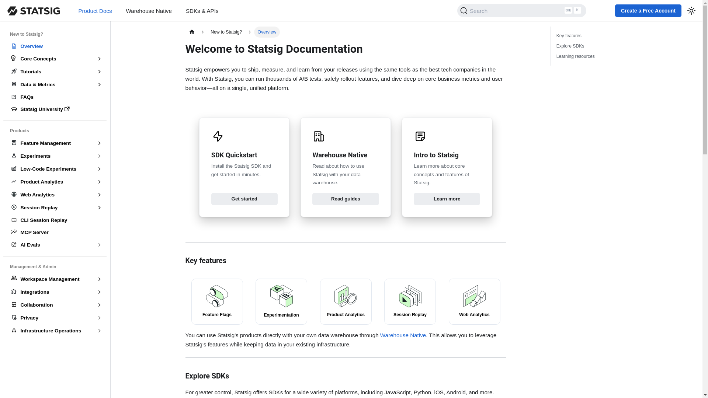Select New to Statsig? breadcrumb

pyautogui.click(x=226, y=32)
